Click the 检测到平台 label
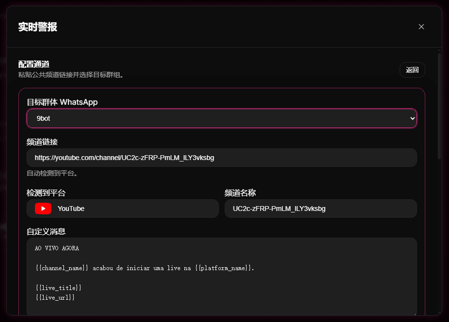This screenshot has width=449, height=322. click(46, 193)
